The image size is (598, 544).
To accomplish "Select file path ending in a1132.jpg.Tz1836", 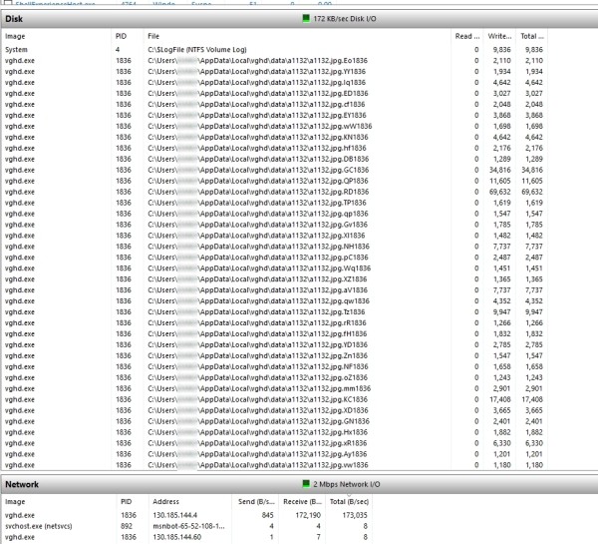I will [x=256, y=312].
